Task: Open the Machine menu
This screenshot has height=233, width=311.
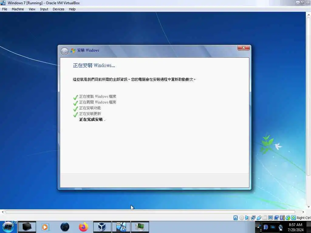Action: click(x=18, y=9)
